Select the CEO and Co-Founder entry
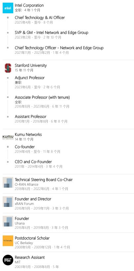134x271 pixels. tap(33, 162)
